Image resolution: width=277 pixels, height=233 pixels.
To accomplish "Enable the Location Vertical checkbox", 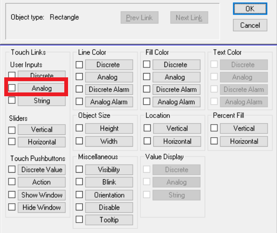I will pyautogui.click(x=147, y=128).
